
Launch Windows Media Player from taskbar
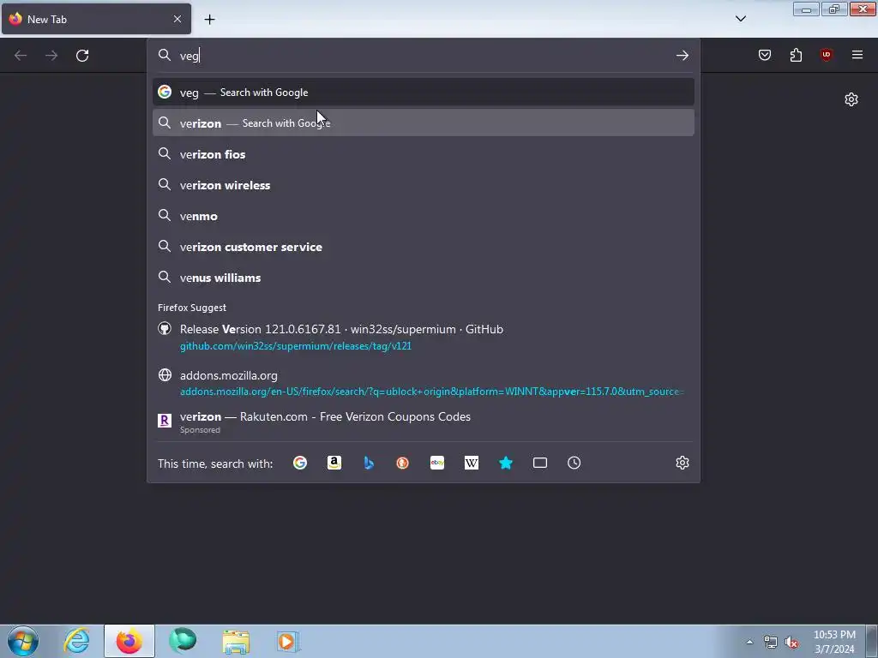point(288,641)
